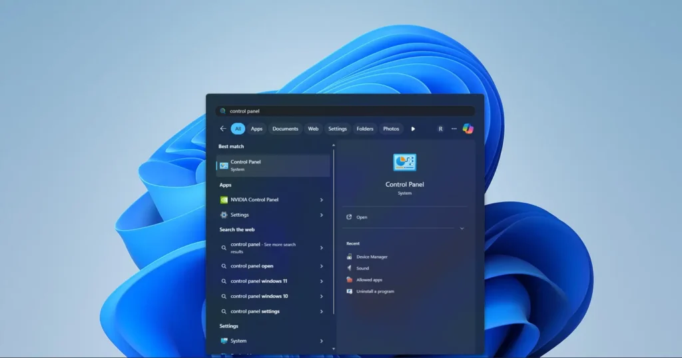Expand the Settings app chevron
This screenshot has height=358, width=682.
[322, 215]
